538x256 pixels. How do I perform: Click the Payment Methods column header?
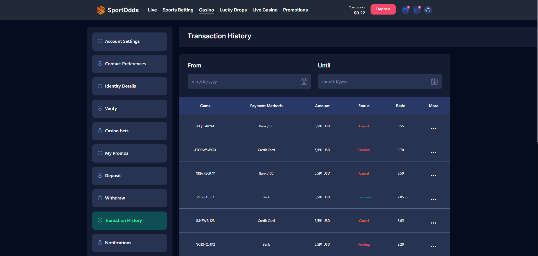266,106
